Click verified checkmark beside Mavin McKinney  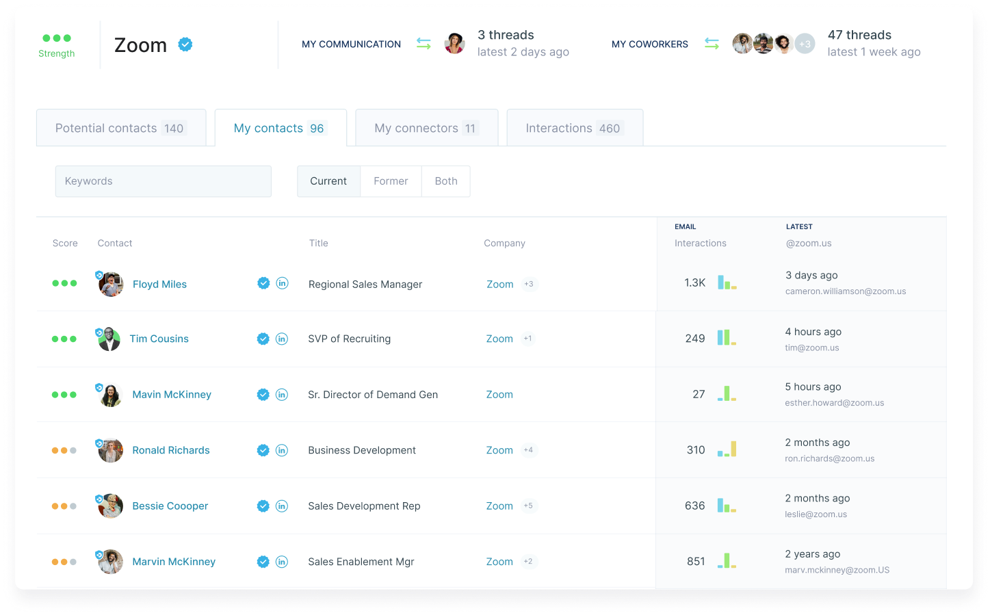pos(263,395)
